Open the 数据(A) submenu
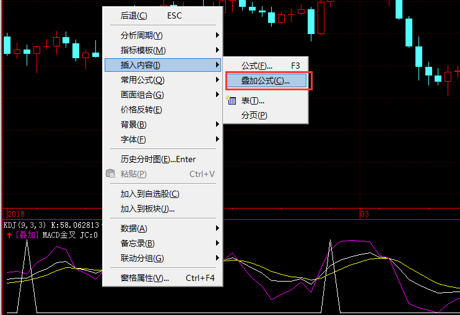 (x=163, y=228)
